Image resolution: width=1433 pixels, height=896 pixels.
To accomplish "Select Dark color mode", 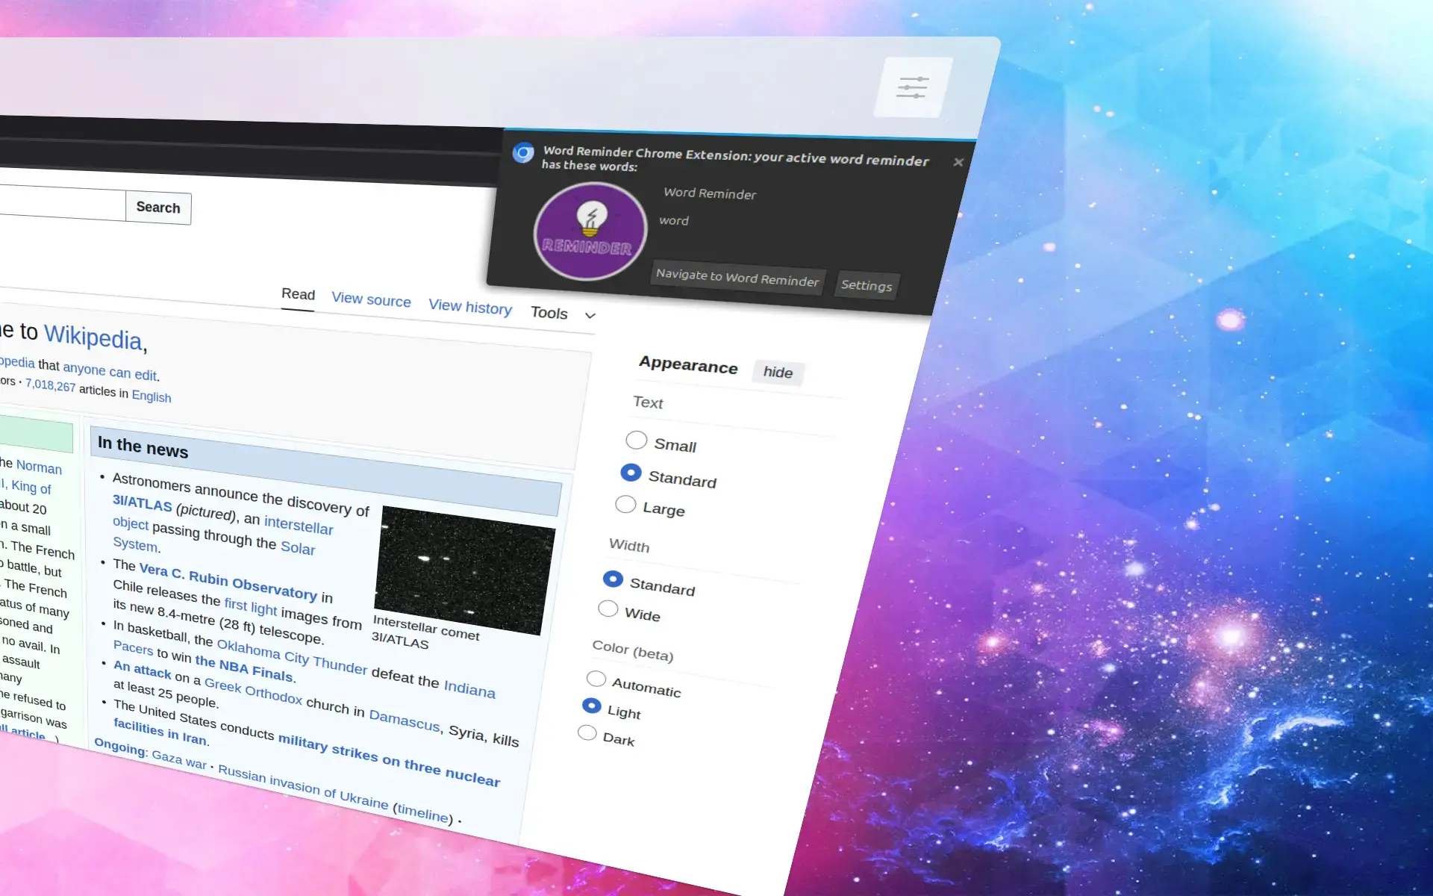I will [587, 732].
